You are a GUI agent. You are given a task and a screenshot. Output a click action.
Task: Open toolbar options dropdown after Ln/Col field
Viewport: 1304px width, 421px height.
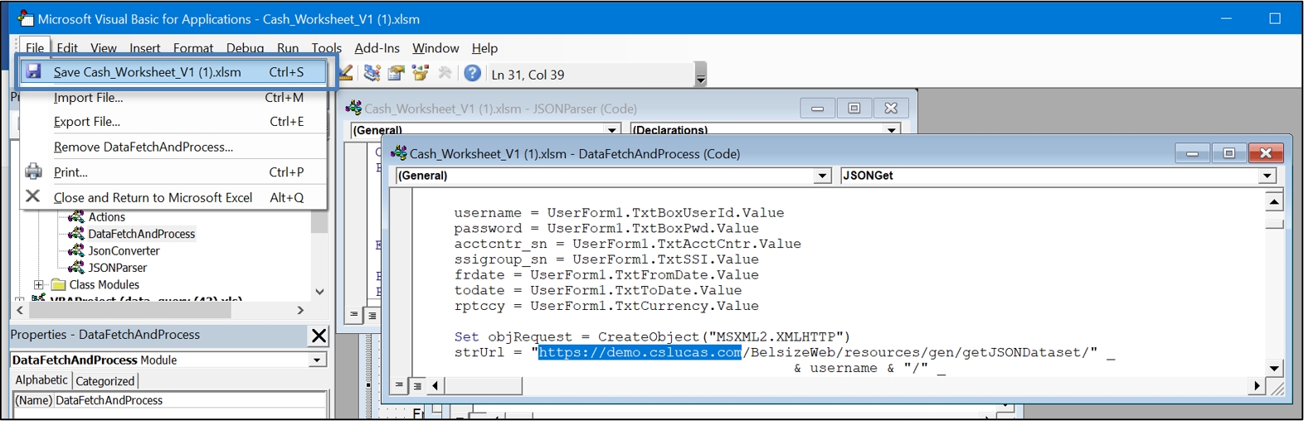pyautogui.click(x=701, y=75)
